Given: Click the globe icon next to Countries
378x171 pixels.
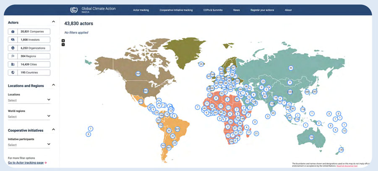Looking at the screenshot, I should click(x=13, y=72).
